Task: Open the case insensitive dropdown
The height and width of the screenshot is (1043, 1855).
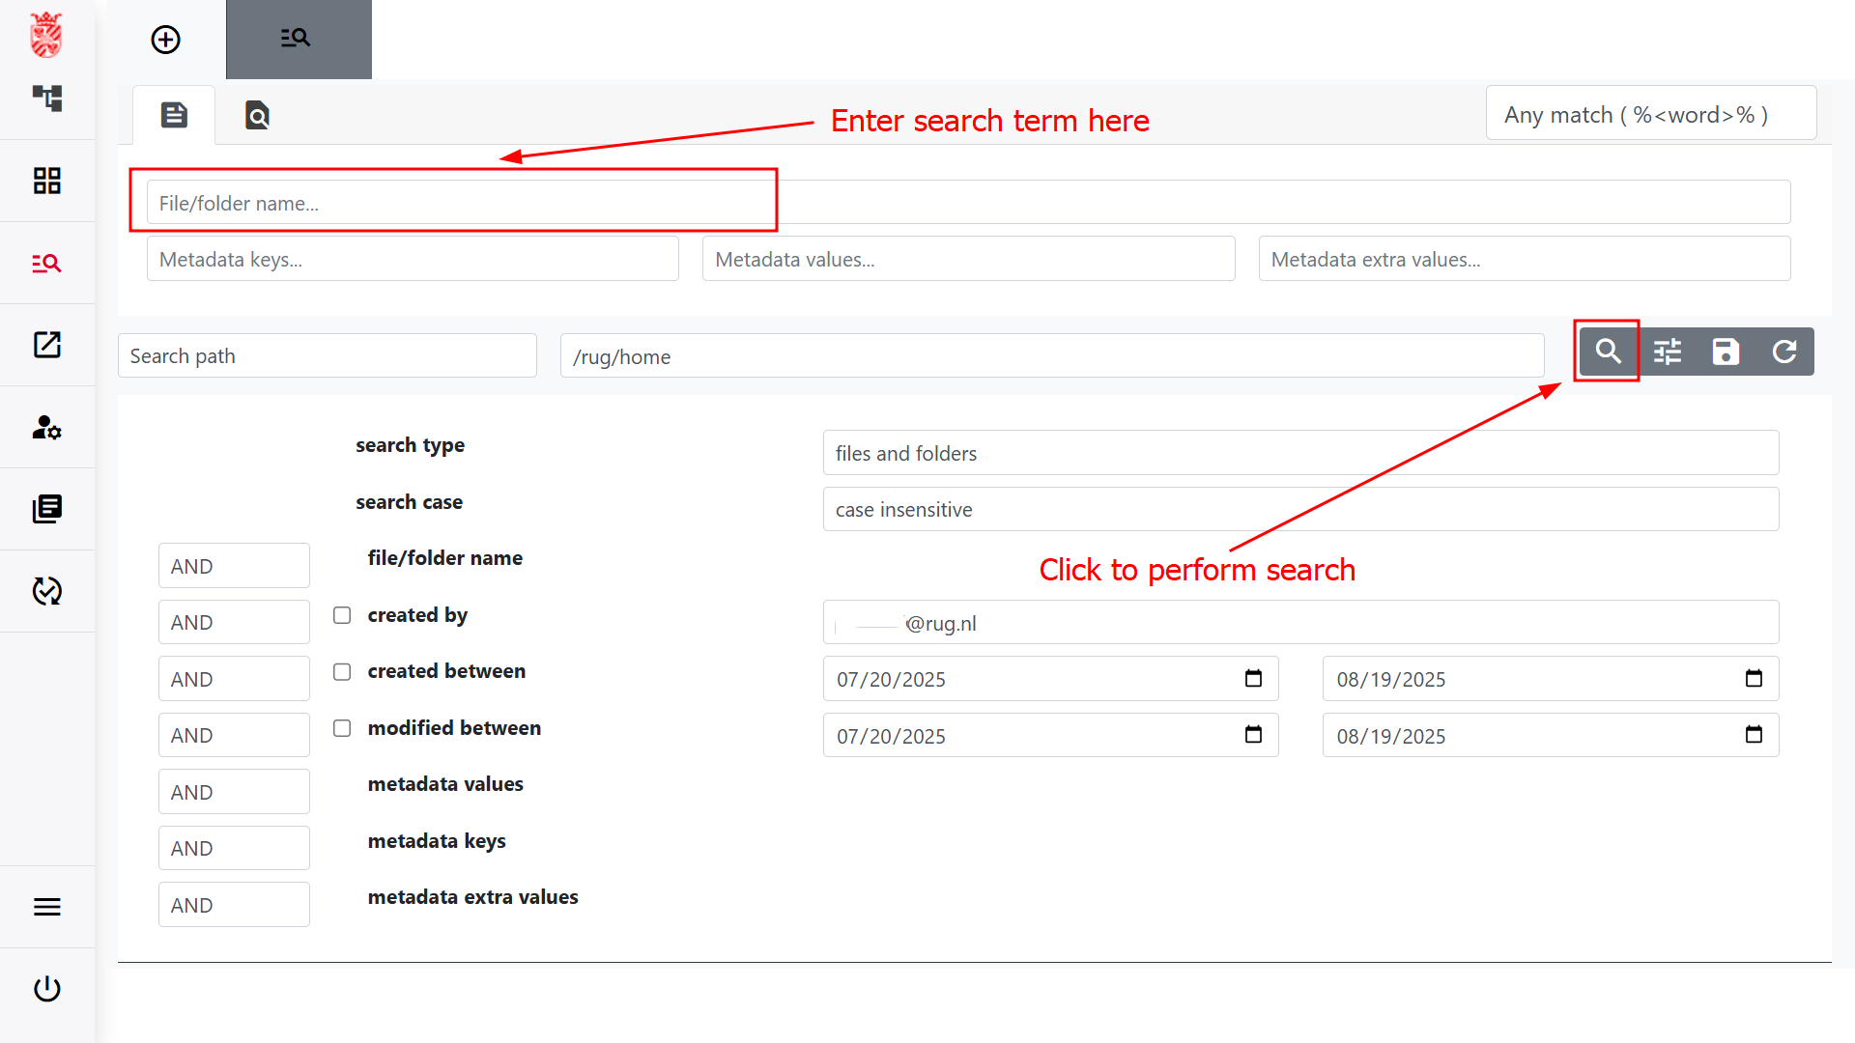Action: click(1300, 509)
